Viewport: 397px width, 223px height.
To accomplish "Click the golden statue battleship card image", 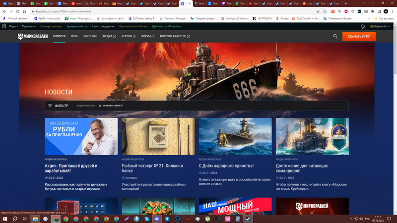I will [235, 137].
